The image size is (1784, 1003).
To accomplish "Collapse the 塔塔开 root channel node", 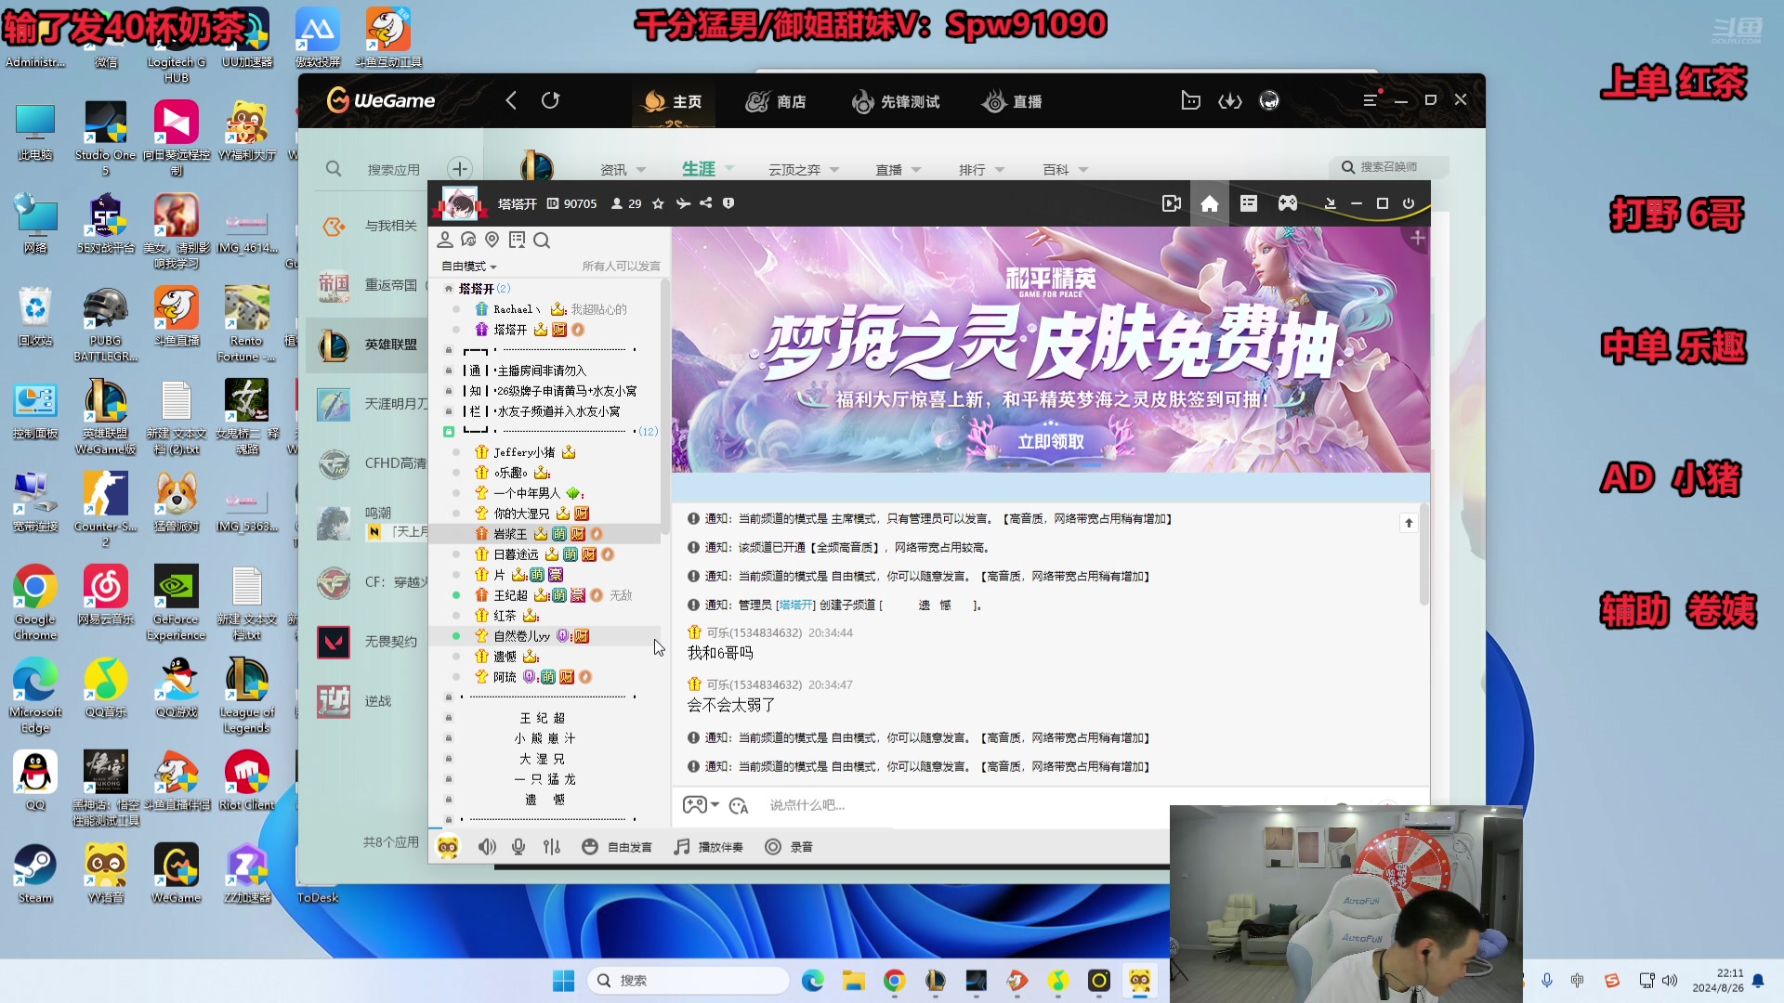I will 449,289.
